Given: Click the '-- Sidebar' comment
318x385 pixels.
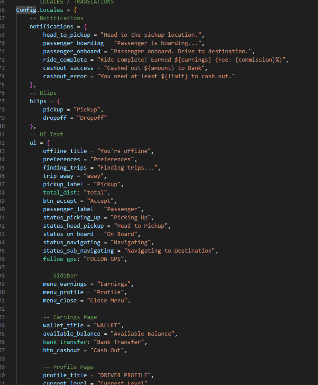Looking at the screenshot, I should pyautogui.click(x=60, y=276).
